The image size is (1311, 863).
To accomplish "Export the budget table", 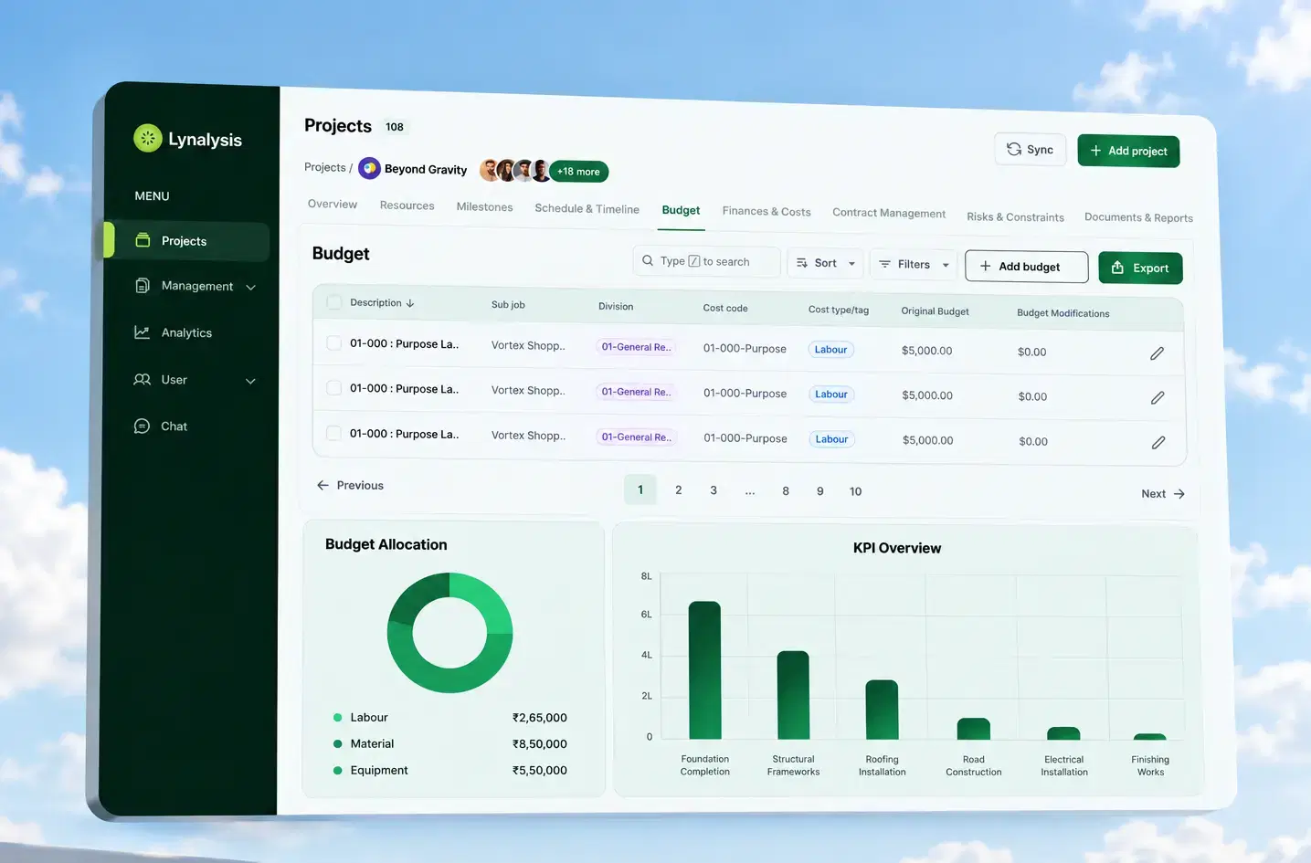I will (1140, 268).
